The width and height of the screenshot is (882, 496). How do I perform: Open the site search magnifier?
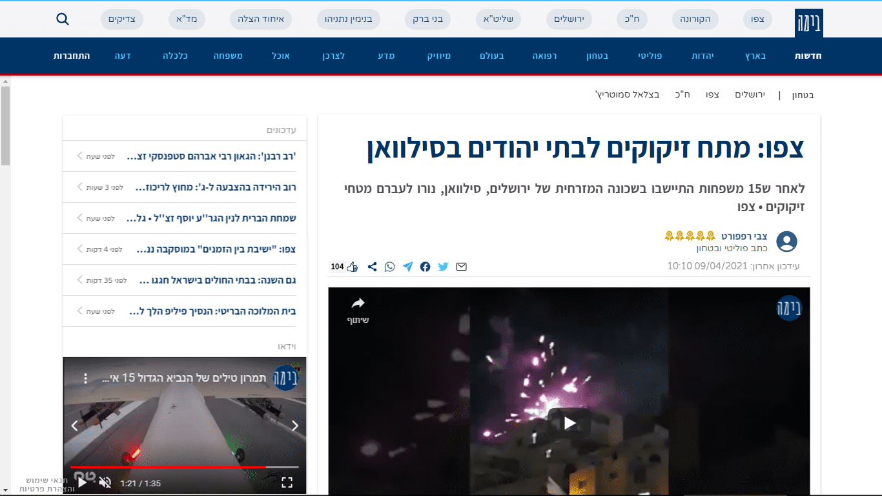pos(63,19)
